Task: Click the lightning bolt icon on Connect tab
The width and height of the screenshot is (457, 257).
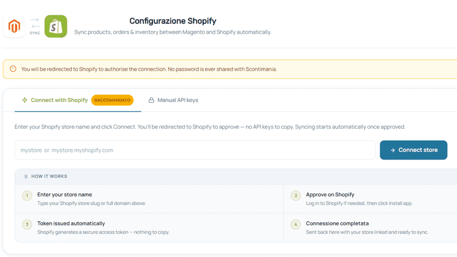Action: (x=25, y=100)
